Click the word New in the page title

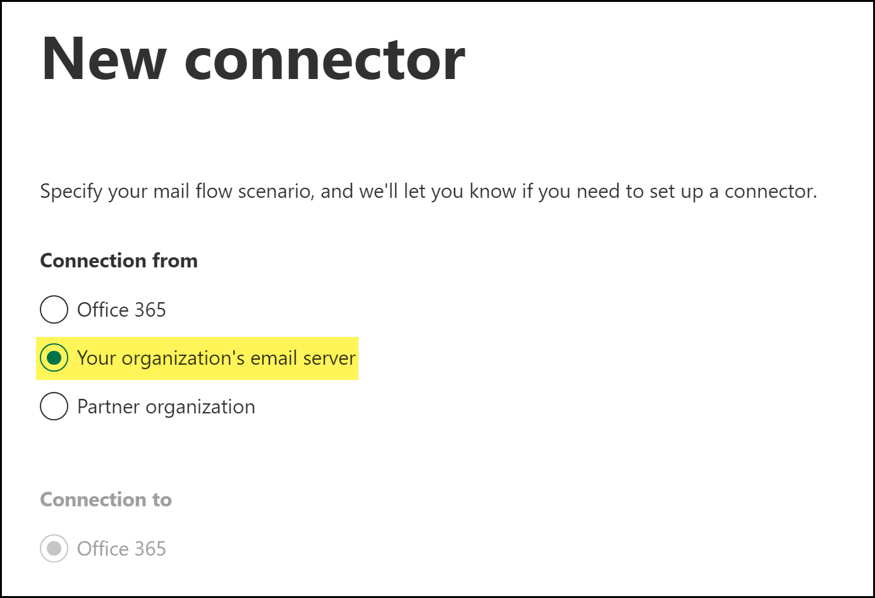coord(104,59)
